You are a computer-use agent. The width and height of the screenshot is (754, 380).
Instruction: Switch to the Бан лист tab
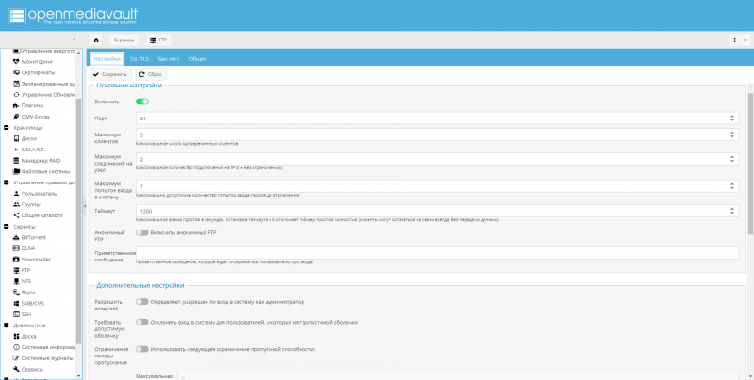(169, 59)
